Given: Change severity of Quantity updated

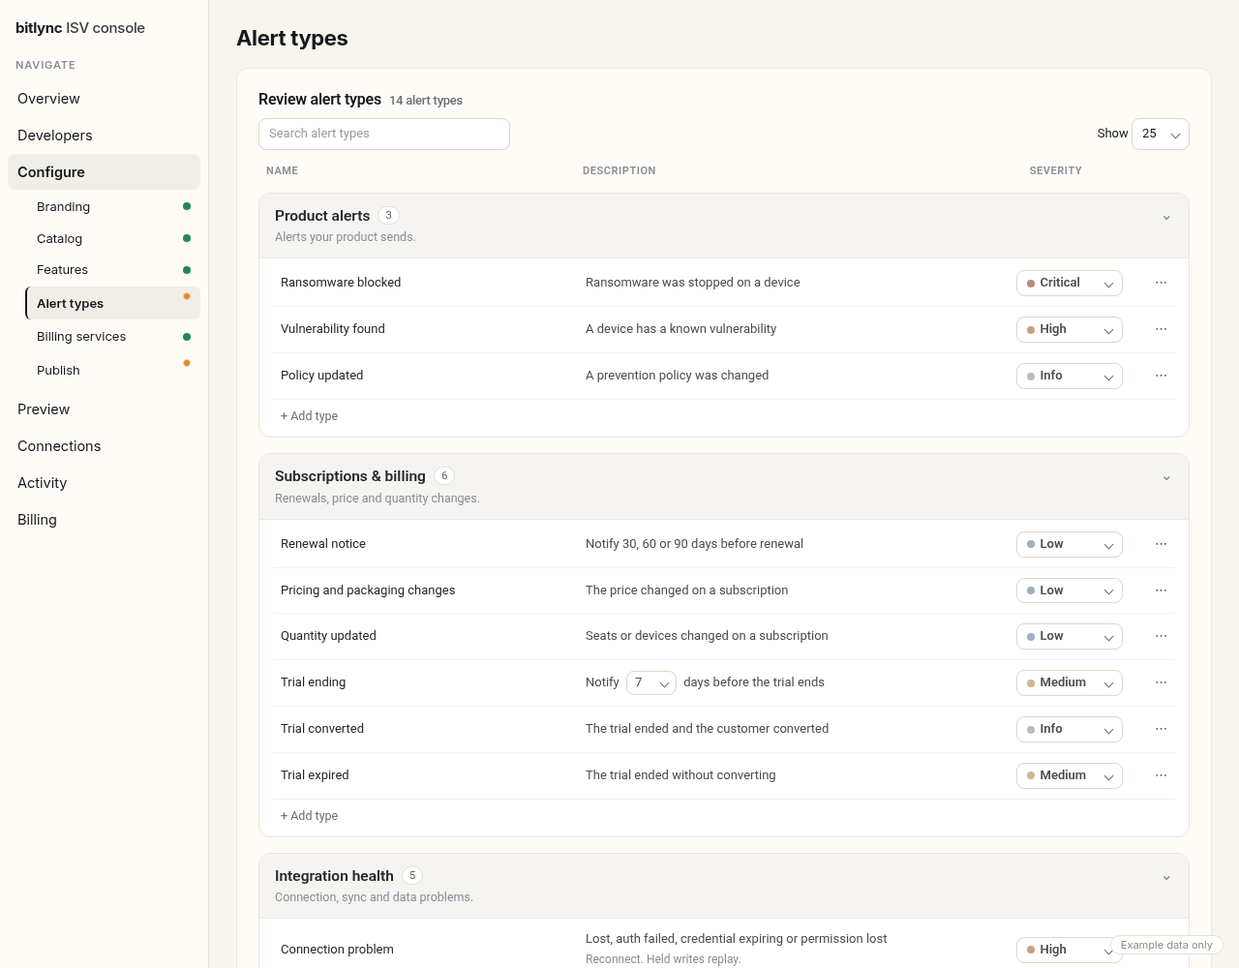Looking at the screenshot, I should [x=1070, y=636].
